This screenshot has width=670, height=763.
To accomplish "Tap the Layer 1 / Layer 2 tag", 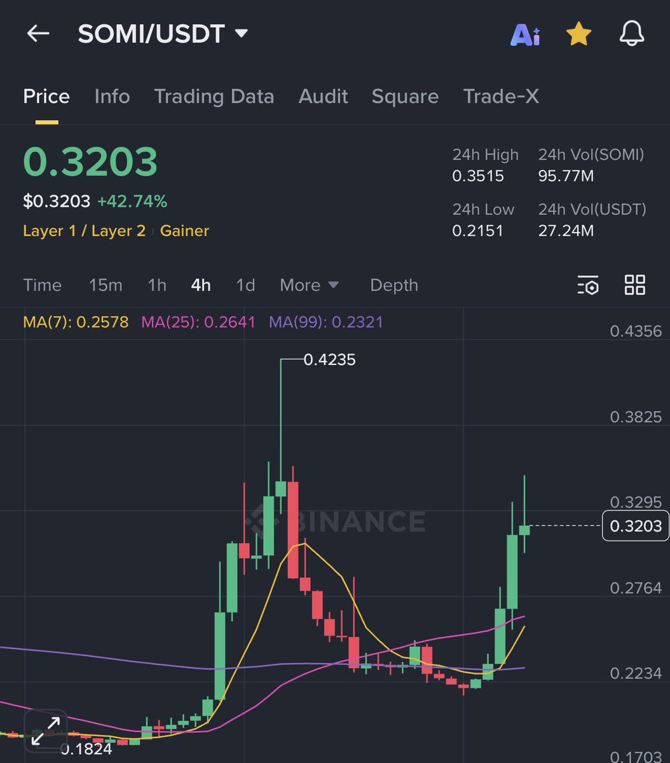I will tap(84, 231).
